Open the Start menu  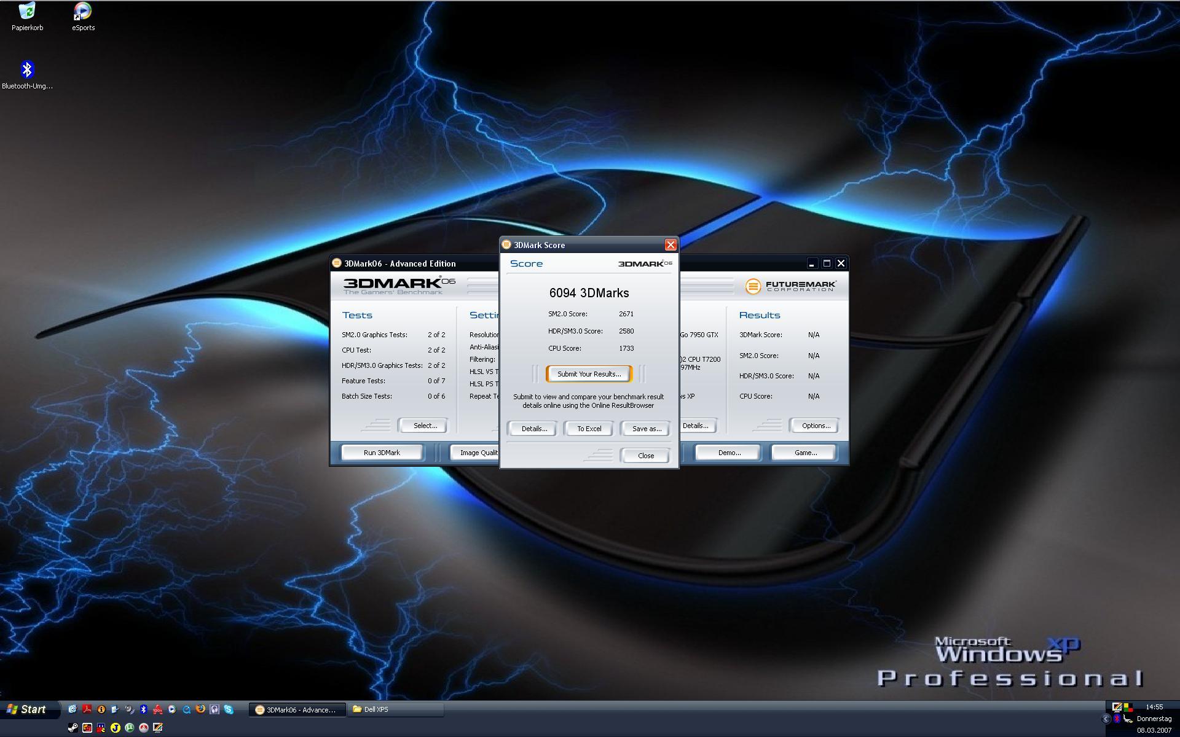point(28,709)
